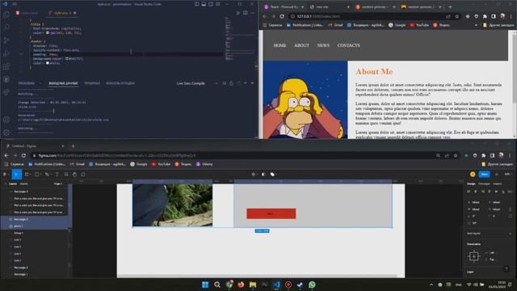Click the blue Share button in Figma
Screen dimensions: 517x291
point(485,175)
